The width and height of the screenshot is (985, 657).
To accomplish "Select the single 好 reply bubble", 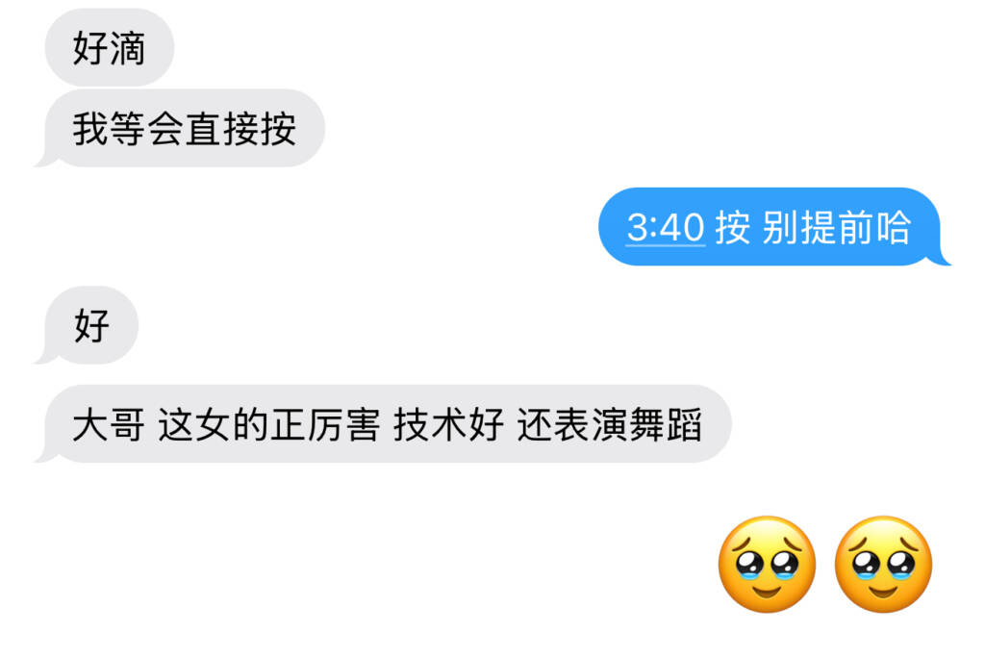I will [87, 325].
